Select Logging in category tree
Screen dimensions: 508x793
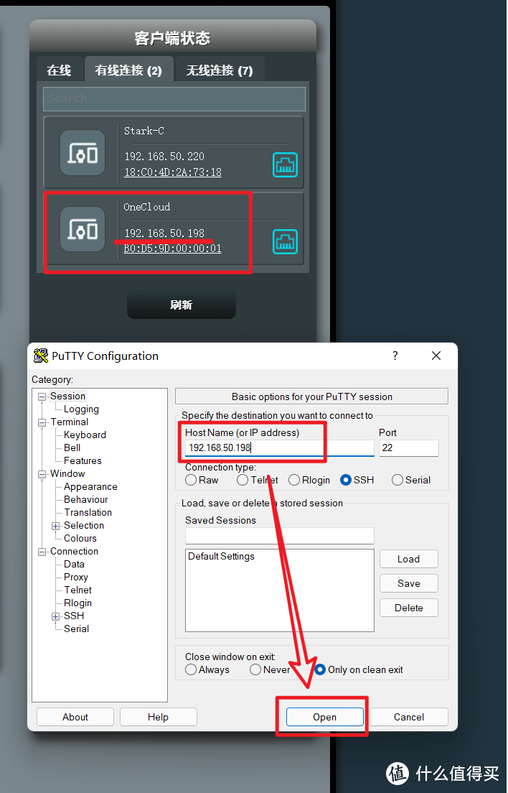tap(81, 409)
